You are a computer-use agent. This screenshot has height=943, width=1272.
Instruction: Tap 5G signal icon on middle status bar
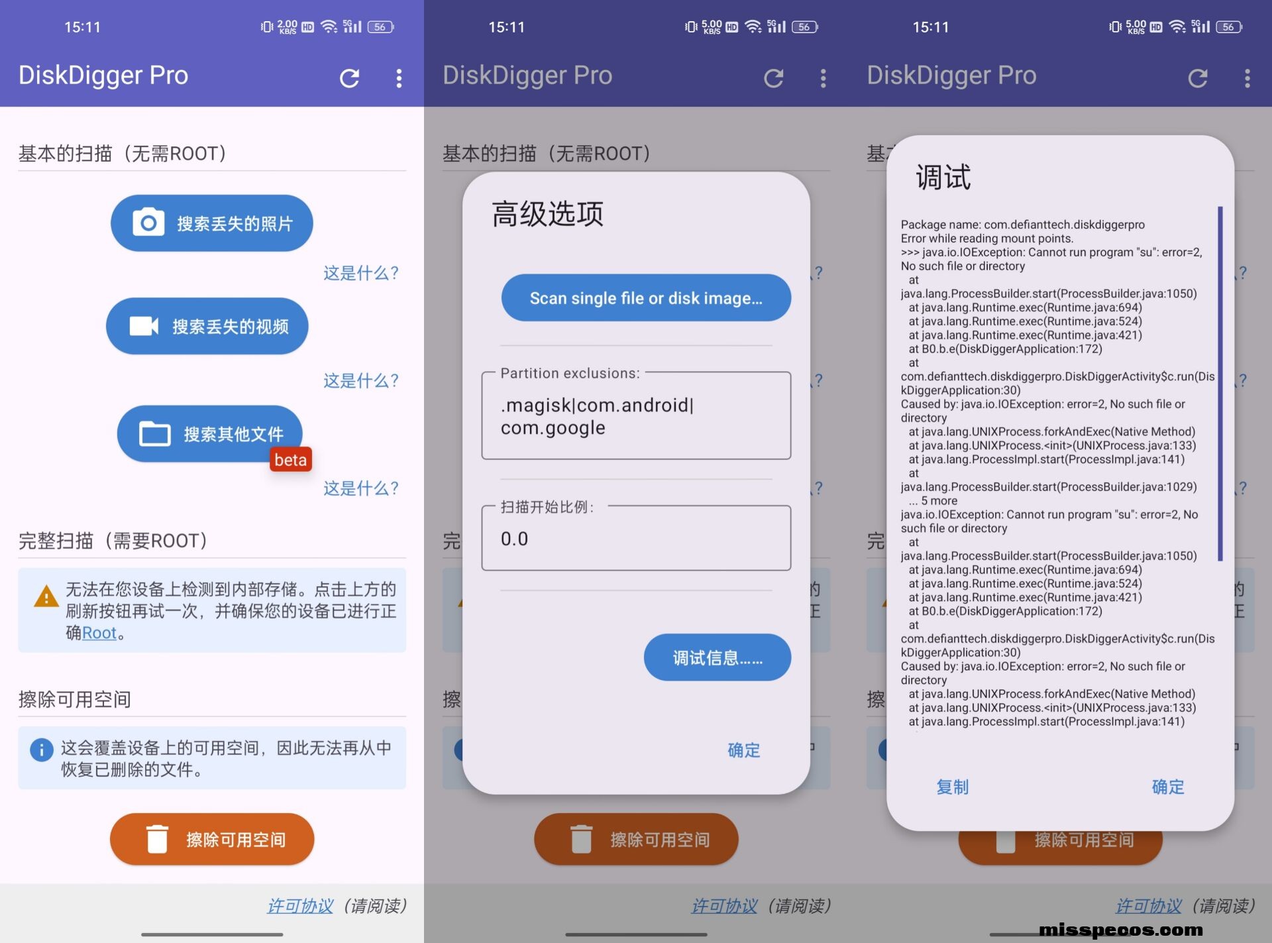(x=776, y=27)
